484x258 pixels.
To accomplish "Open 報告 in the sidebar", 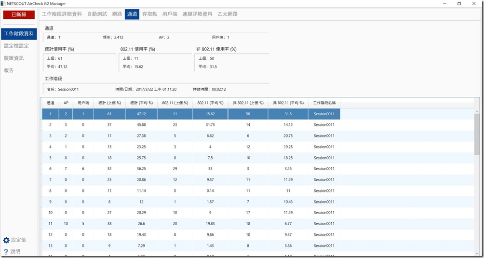I will click(x=9, y=70).
